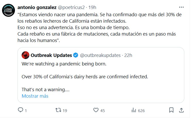Image resolution: width=191 pixels, height=118 pixels.
Task: Click the Outbreak Updates red avatar
Action: pyautogui.click(x=25, y=55)
